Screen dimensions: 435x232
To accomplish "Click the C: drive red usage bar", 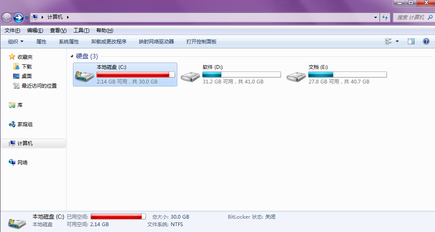I will 136,74.
